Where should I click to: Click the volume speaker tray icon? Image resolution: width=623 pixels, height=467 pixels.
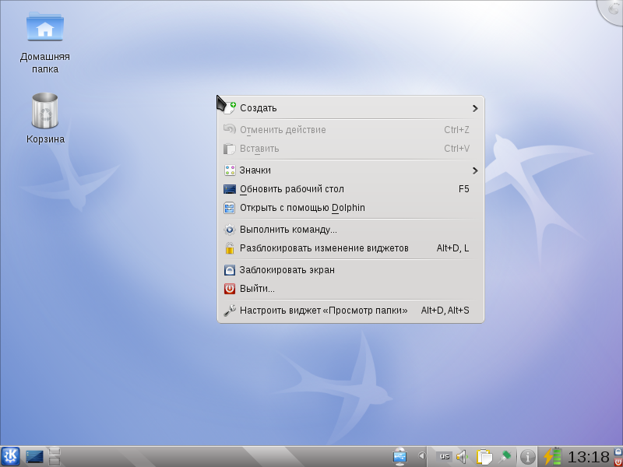click(x=463, y=457)
